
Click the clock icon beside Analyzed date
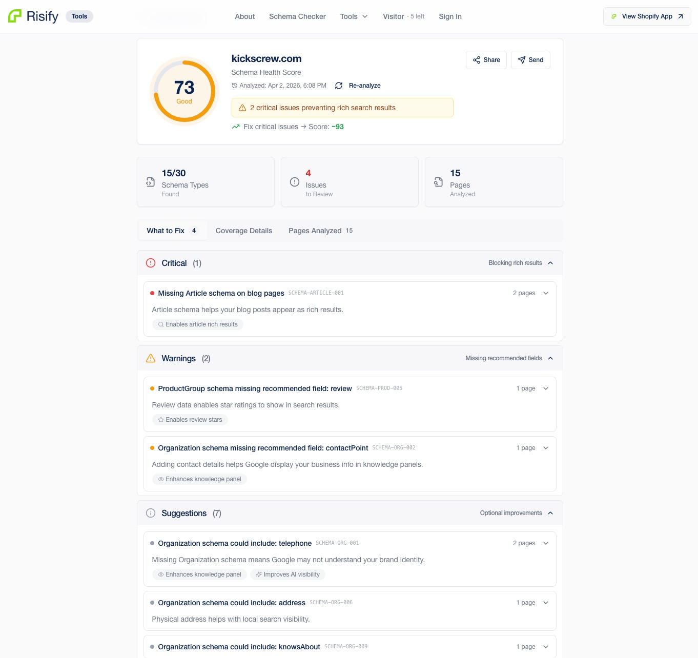(235, 86)
